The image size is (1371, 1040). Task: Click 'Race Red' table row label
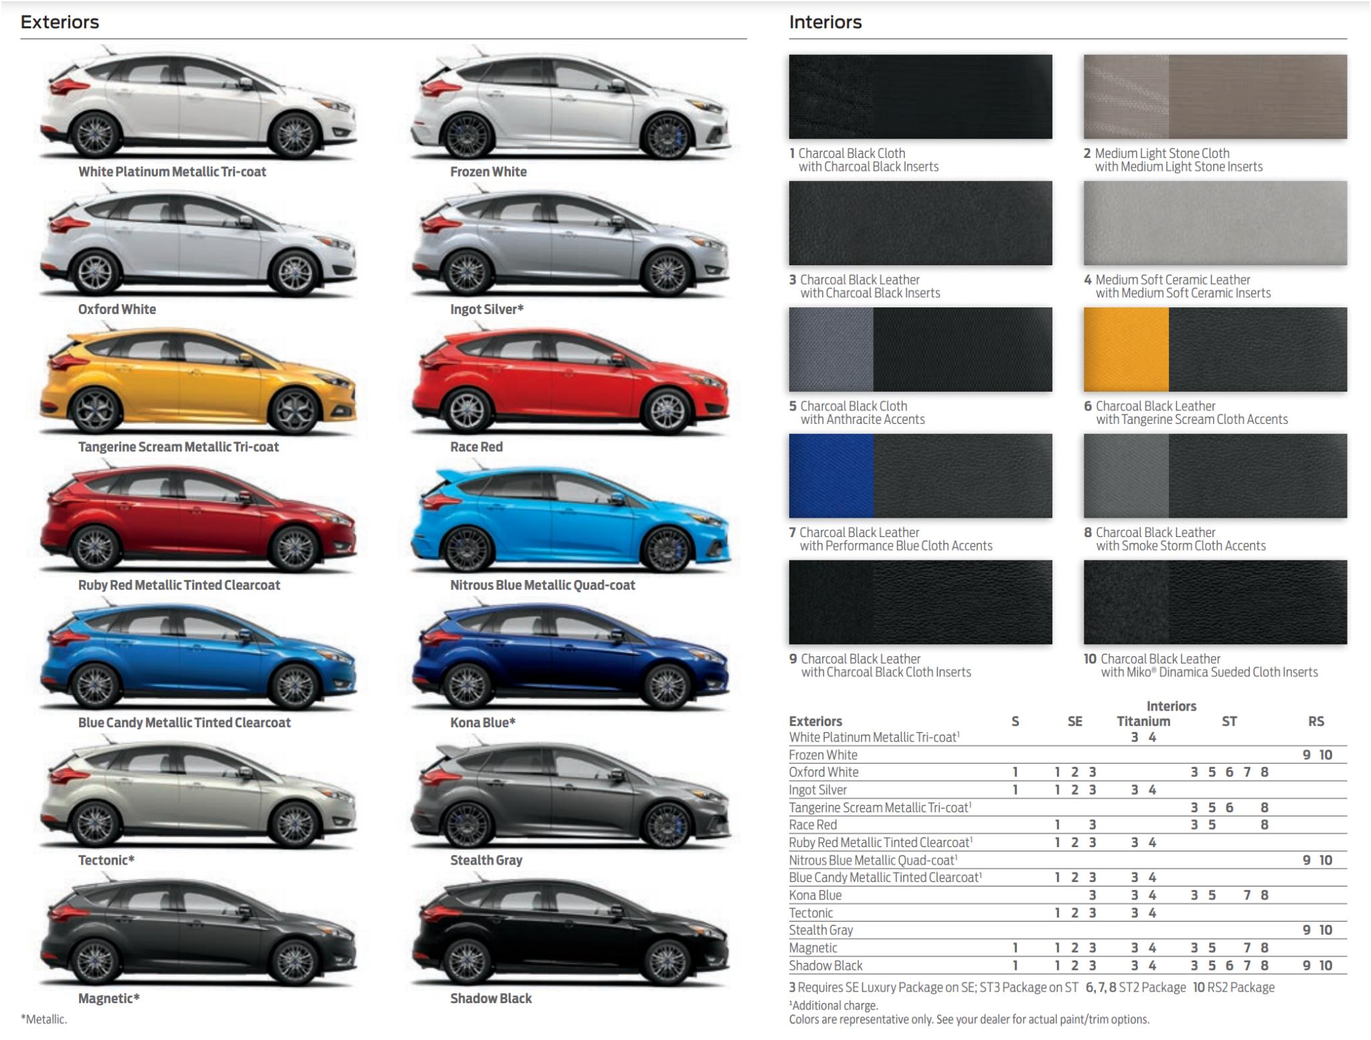(x=813, y=825)
